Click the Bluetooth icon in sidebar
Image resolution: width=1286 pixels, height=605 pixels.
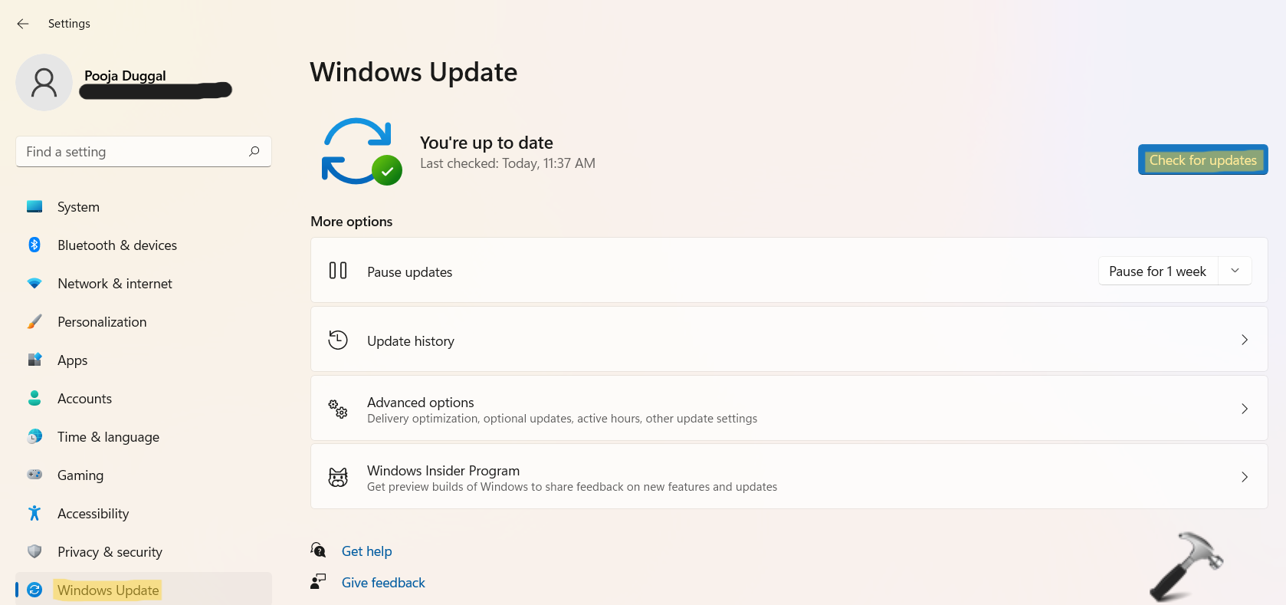[34, 245]
